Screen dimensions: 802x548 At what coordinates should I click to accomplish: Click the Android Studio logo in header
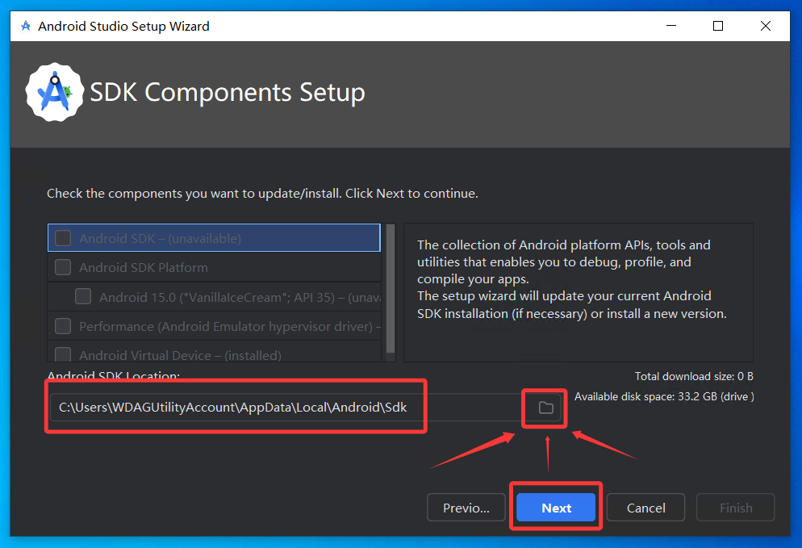pos(54,92)
